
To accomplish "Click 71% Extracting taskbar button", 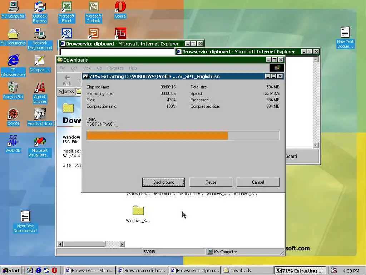I will click(x=300, y=271).
